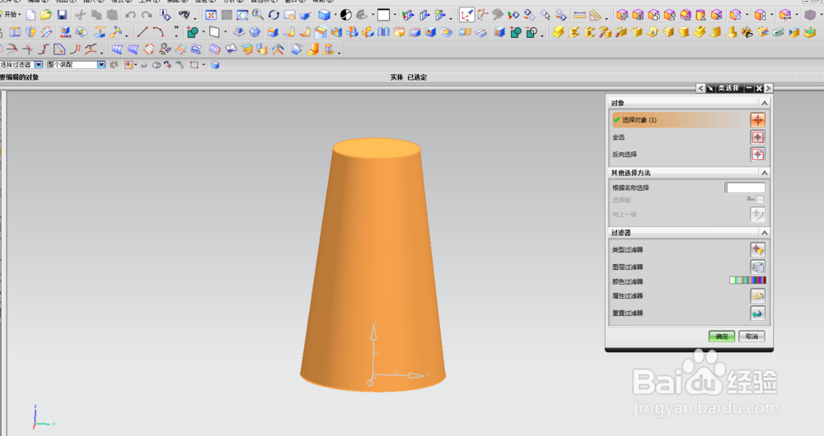Click the dialog next arrow button
The image size is (824, 436).
[768, 88]
